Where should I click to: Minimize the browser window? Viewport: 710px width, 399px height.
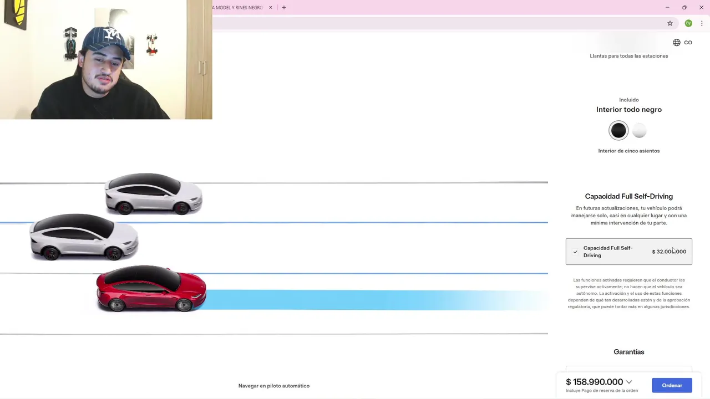tap(667, 8)
